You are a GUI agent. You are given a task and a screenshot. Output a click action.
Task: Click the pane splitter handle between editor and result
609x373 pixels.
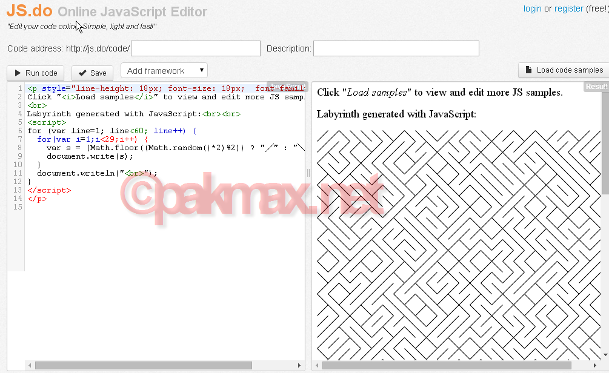pyautogui.click(x=308, y=173)
